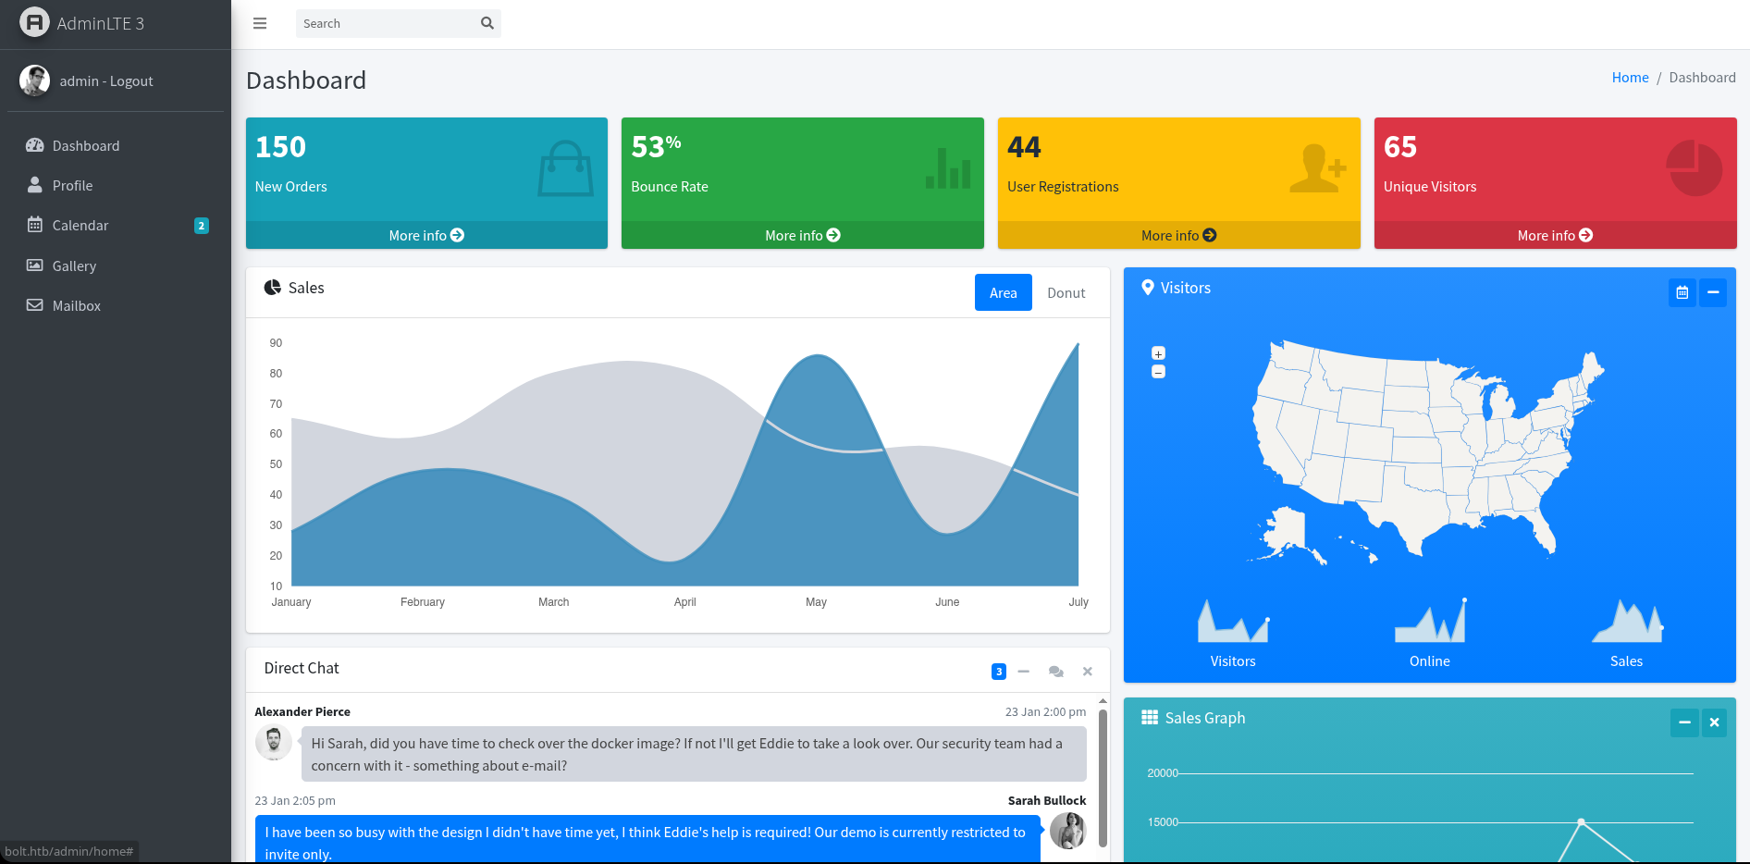1750x864 pixels.
Task: Click More info under Bounce Rate
Action: coord(803,235)
